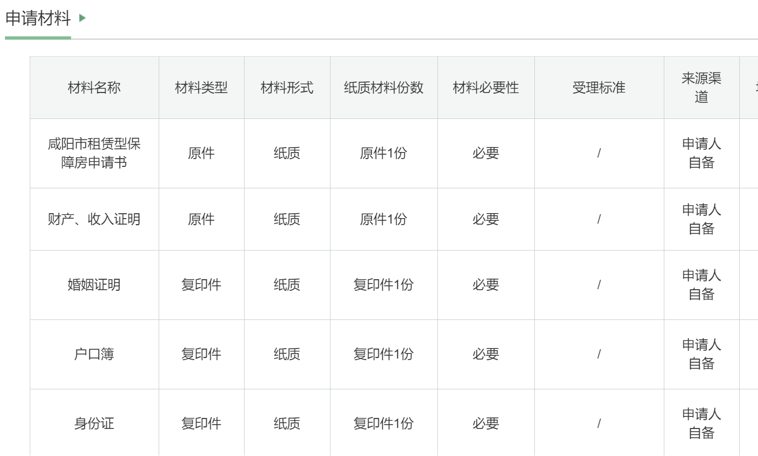The height and width of the screenshot is (456, 758).
Task: Click the 纸质材料份数 column header
Action: pyautogui.click(x=383, y=88)
